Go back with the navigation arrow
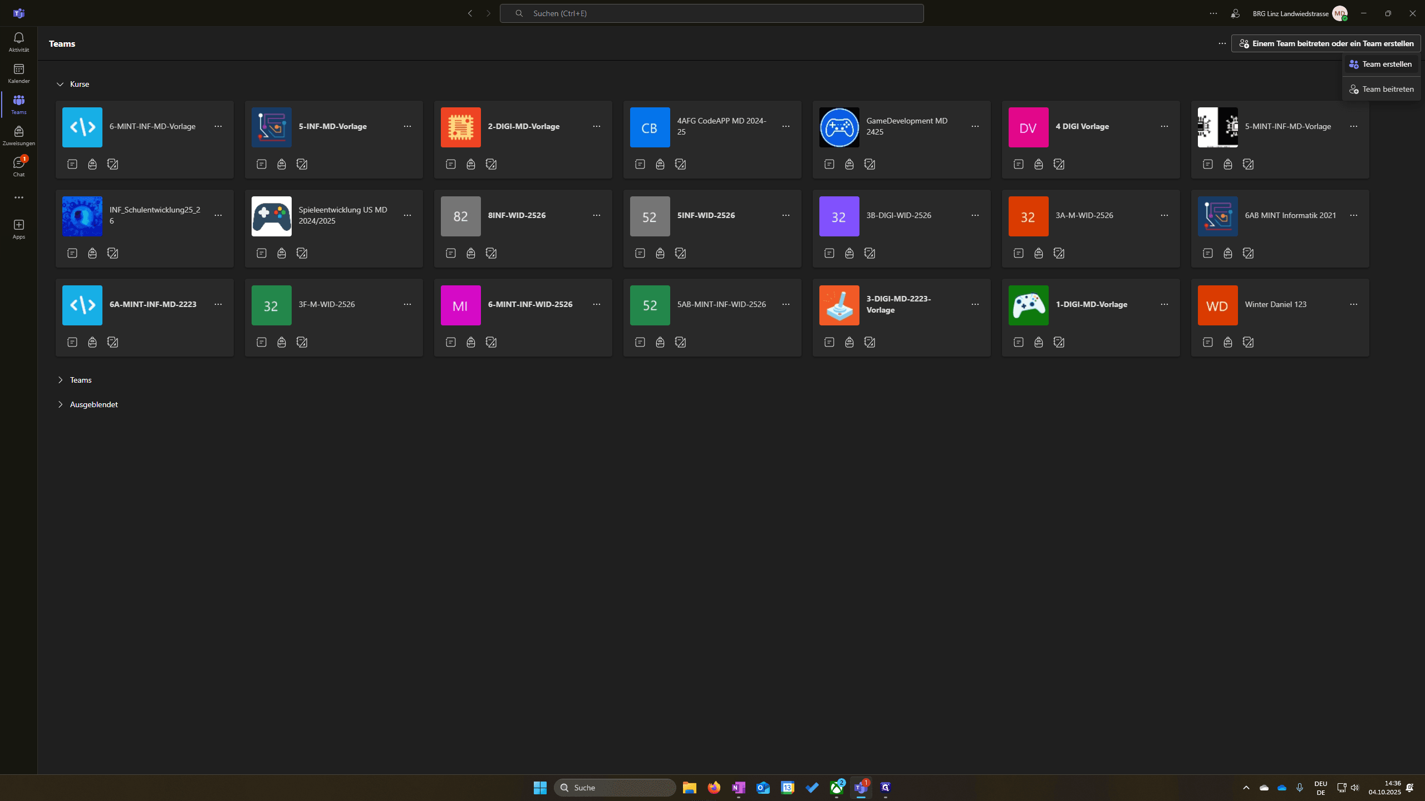Viewport: 1425px width, 801px height. (x=470, y=13)
